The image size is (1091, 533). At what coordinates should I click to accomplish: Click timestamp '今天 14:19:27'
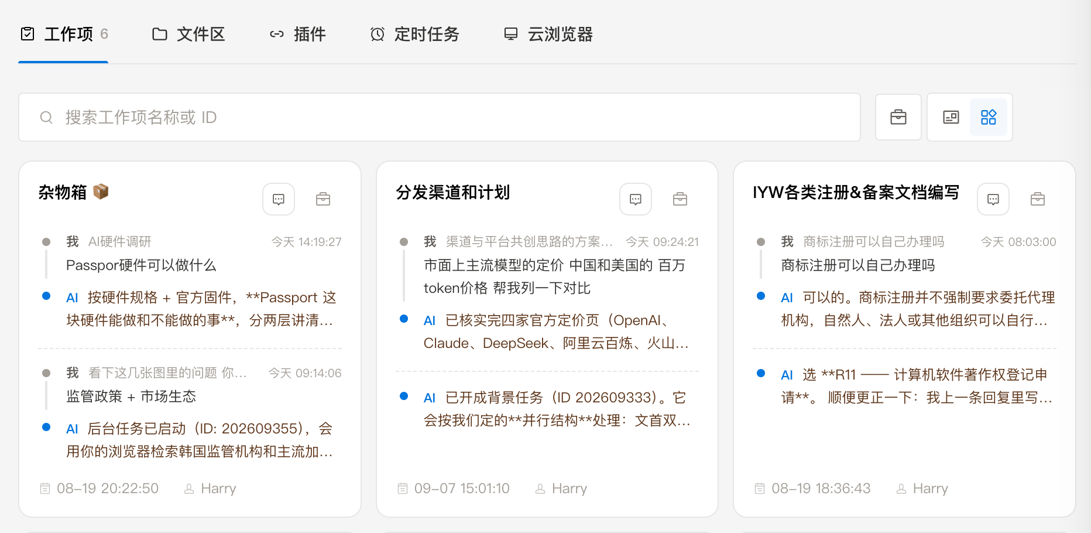tap(307, 242)
